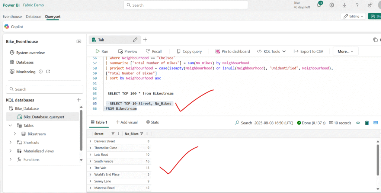This screenshot has height=193, width=381.
Task: Open No_Bikes column menu dots
Action: click(x=147, y=134)
